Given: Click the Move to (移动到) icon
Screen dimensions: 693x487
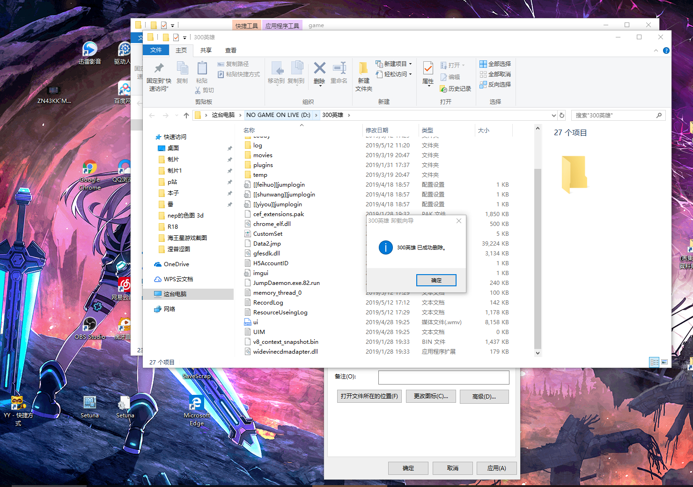Looking at the screenshot, I should [276, 68].
